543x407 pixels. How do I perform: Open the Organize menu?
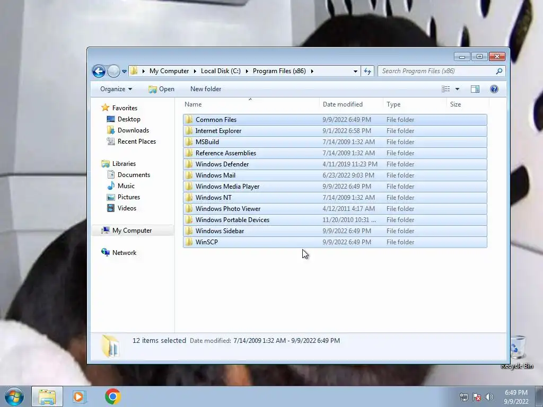(x=116, y=89)
